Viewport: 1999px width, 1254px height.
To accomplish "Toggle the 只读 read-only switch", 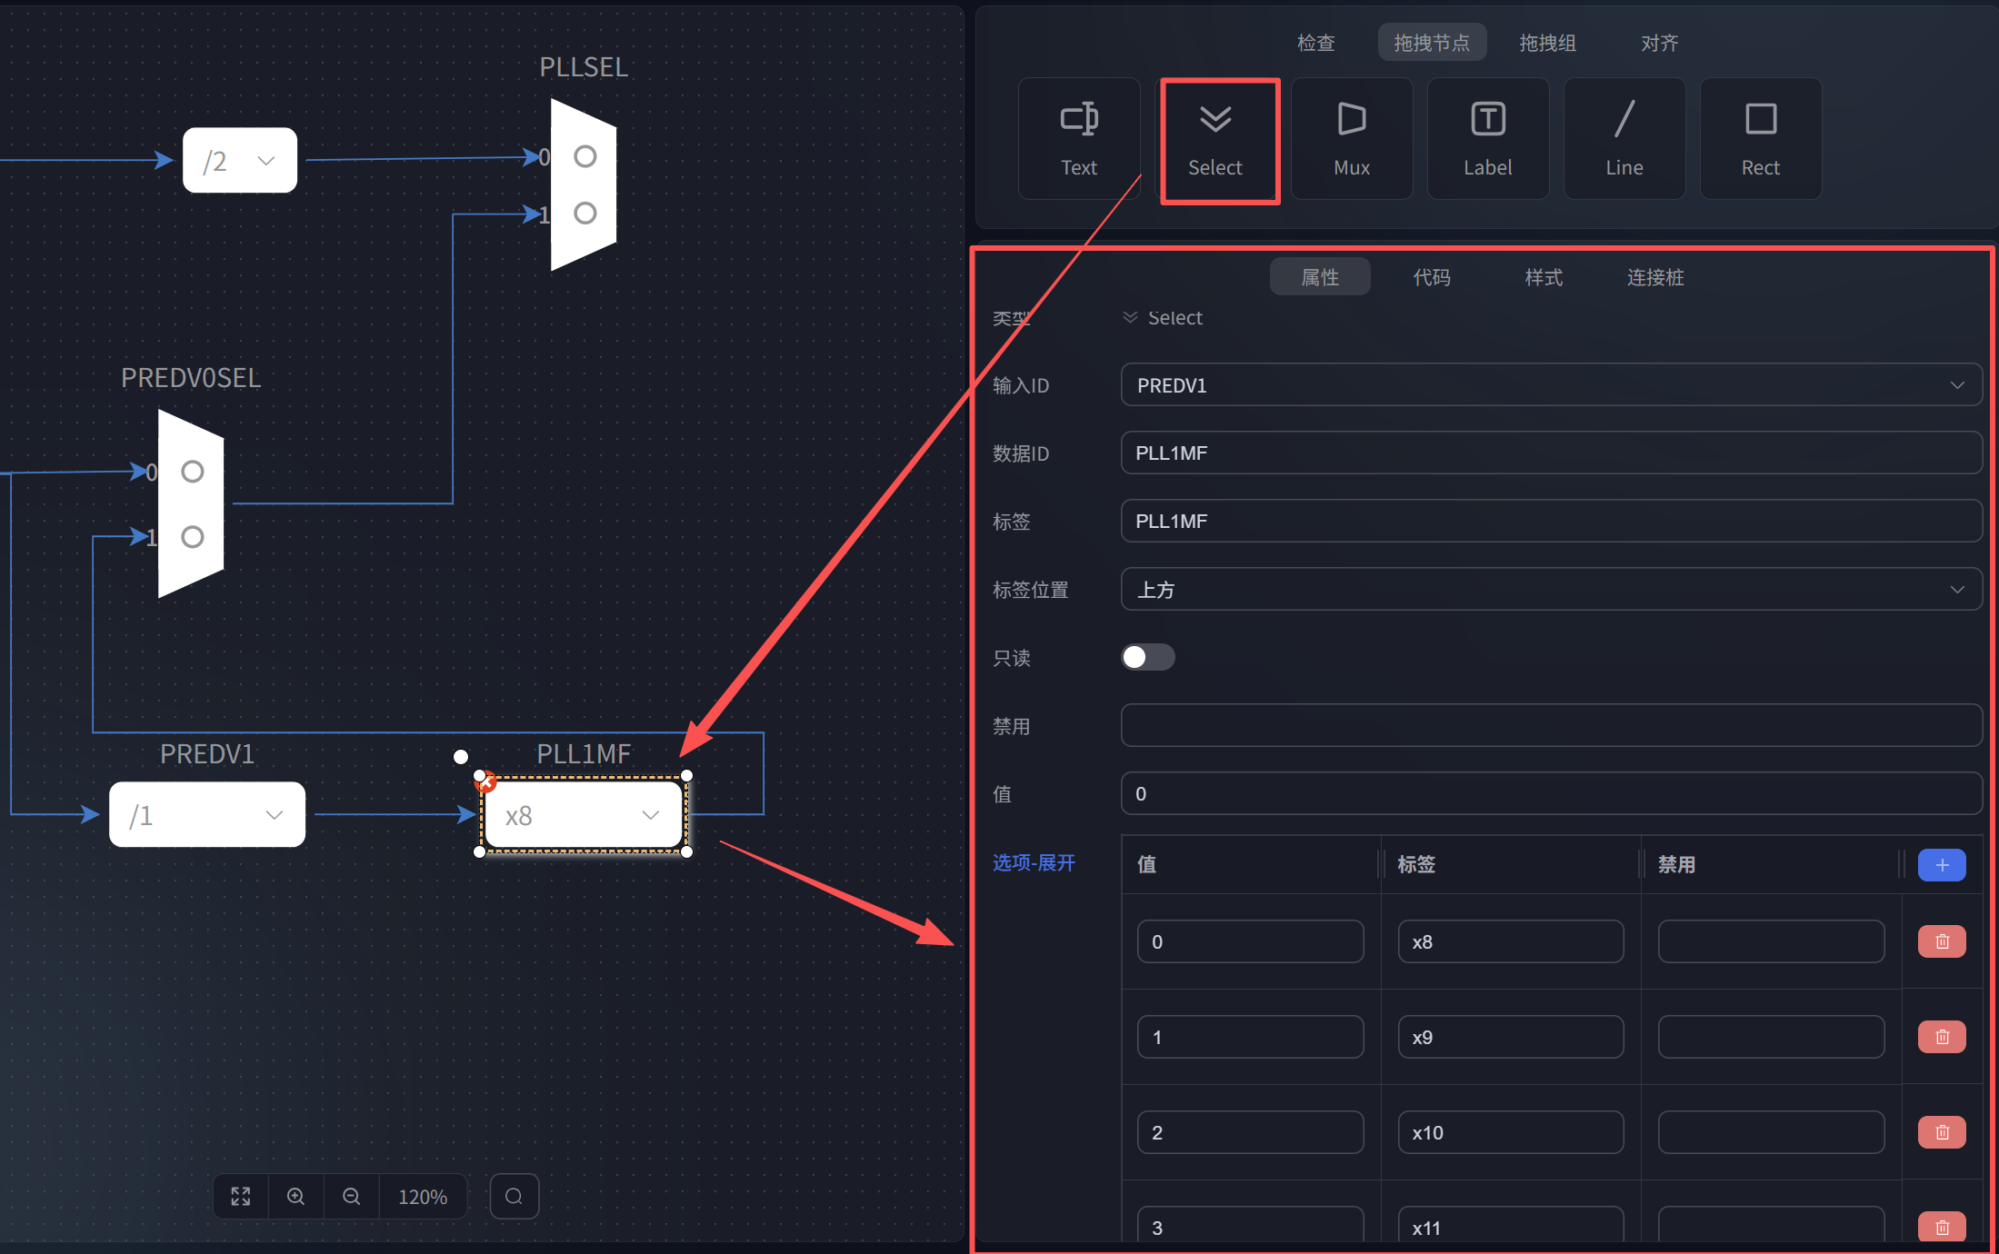I will [x=1148, y=657].
